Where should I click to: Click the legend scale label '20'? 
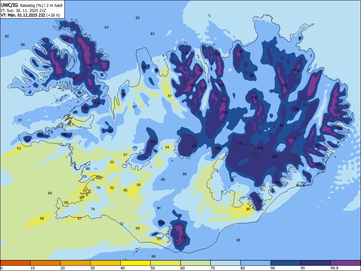pyautogui.click(x=62, y=268)
